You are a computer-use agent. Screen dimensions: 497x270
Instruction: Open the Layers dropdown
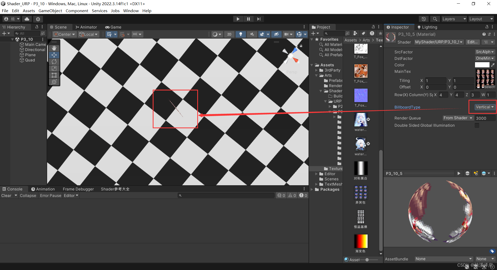click(x=454, y=19)
